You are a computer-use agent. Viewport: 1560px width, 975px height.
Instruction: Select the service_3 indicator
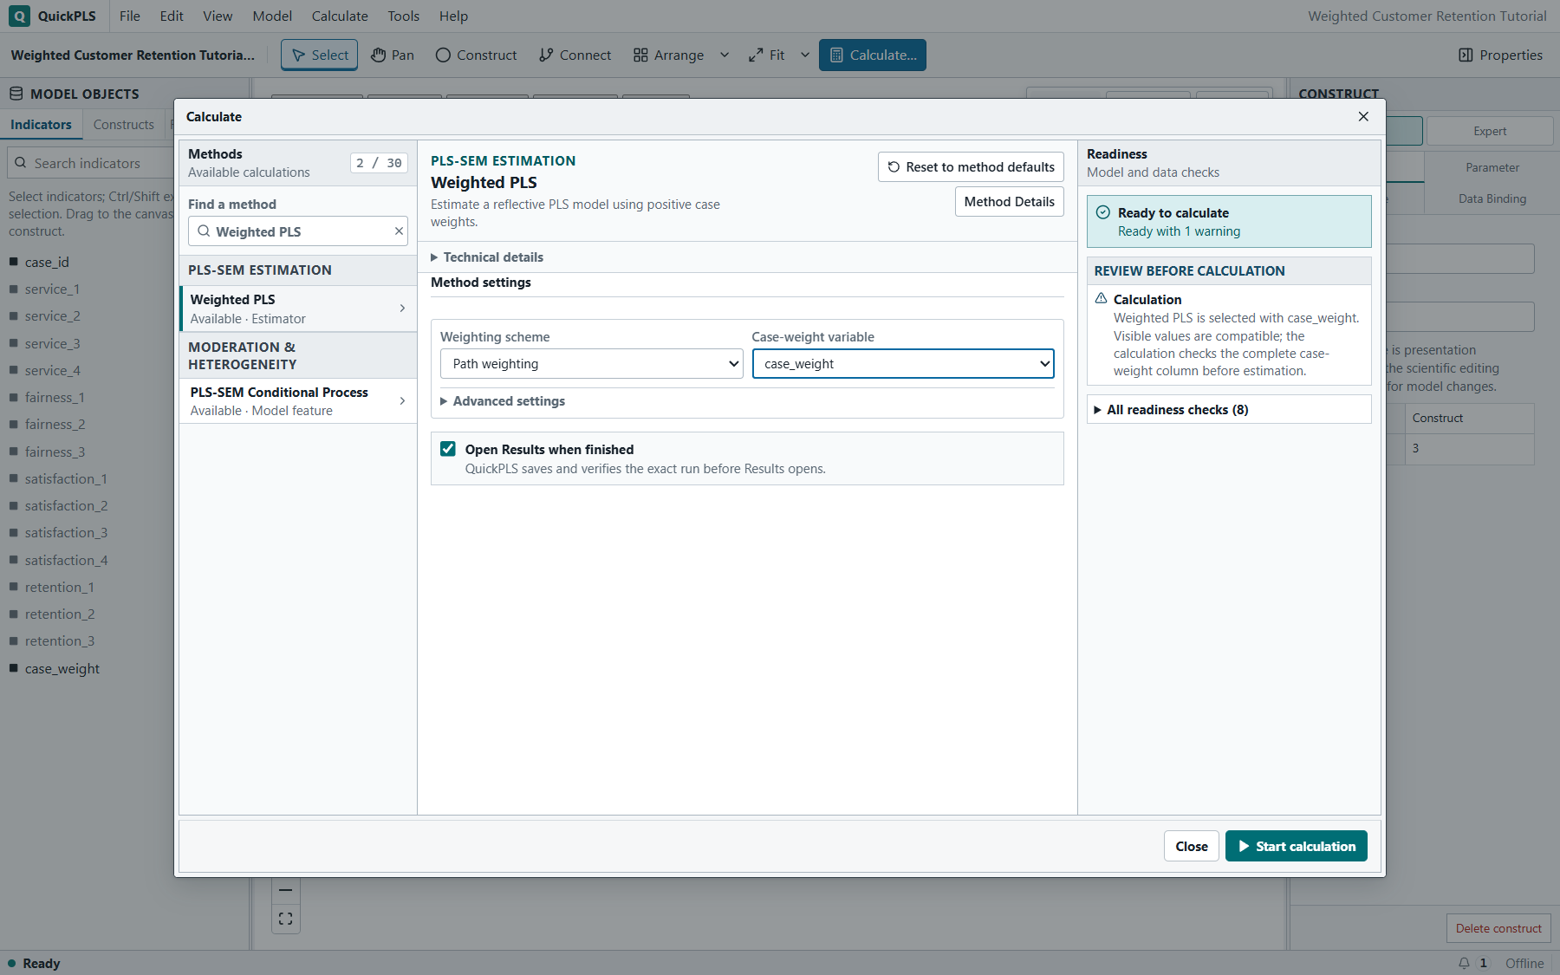52,343
